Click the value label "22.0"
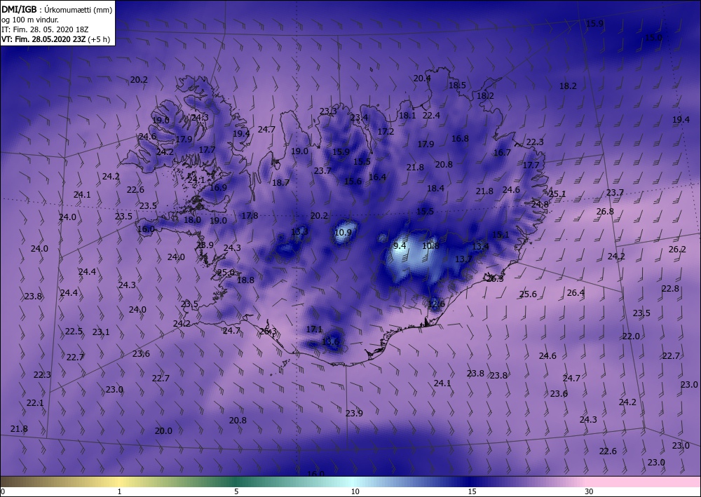Viewport: 701px width, 497px height. click(632, 336)
